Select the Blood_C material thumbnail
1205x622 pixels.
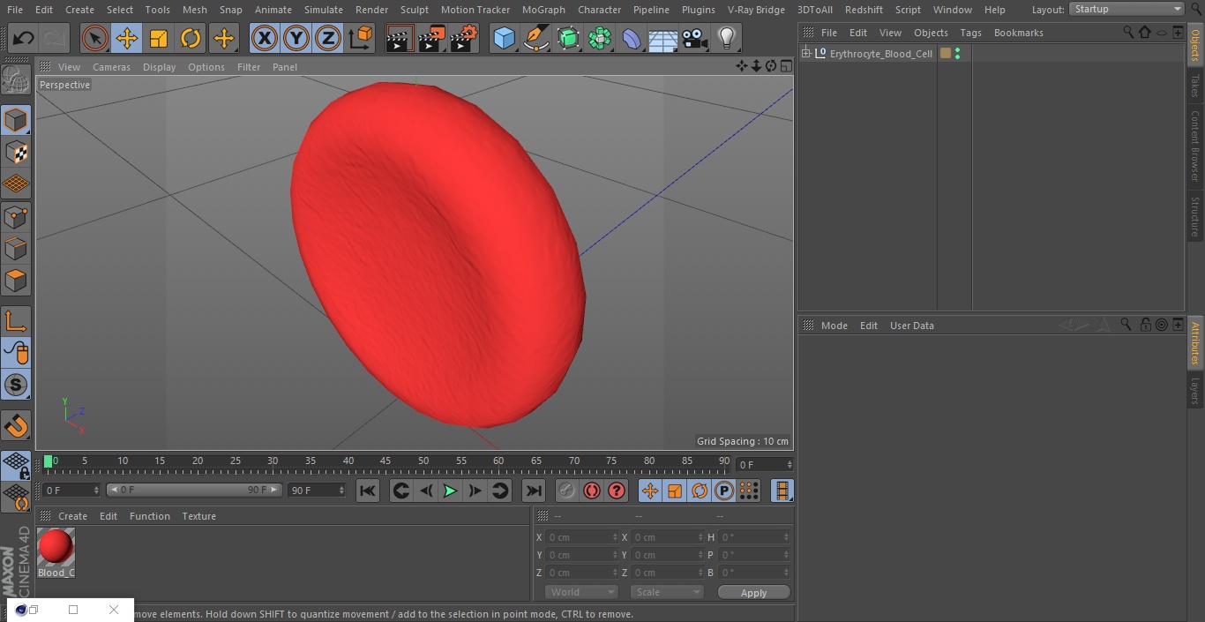pyautogui.click(x=56, y=547)
